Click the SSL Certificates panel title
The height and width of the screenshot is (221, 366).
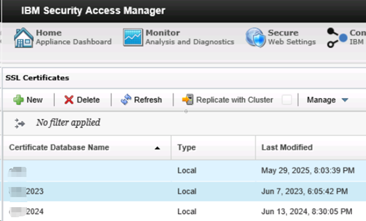pos(37,78)
